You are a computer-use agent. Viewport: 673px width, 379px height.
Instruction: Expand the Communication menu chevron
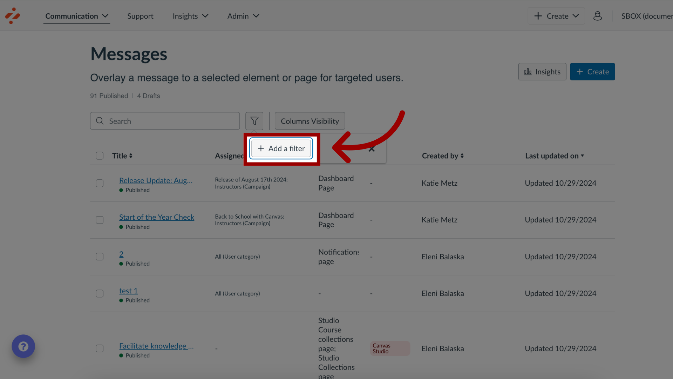pos(105,16)
